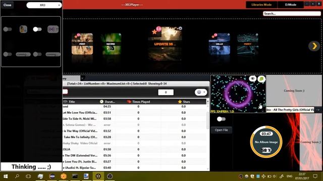Viewport: 323px width, 181px height.
Task: Open Windows taskbar search
Action: (x=17, y=176)
